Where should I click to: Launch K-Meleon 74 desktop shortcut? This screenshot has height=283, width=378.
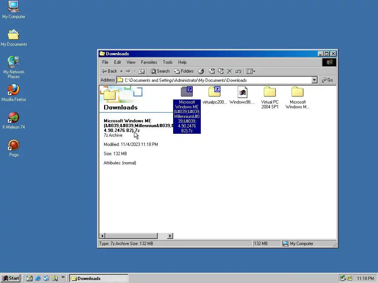tap(14, 120)
